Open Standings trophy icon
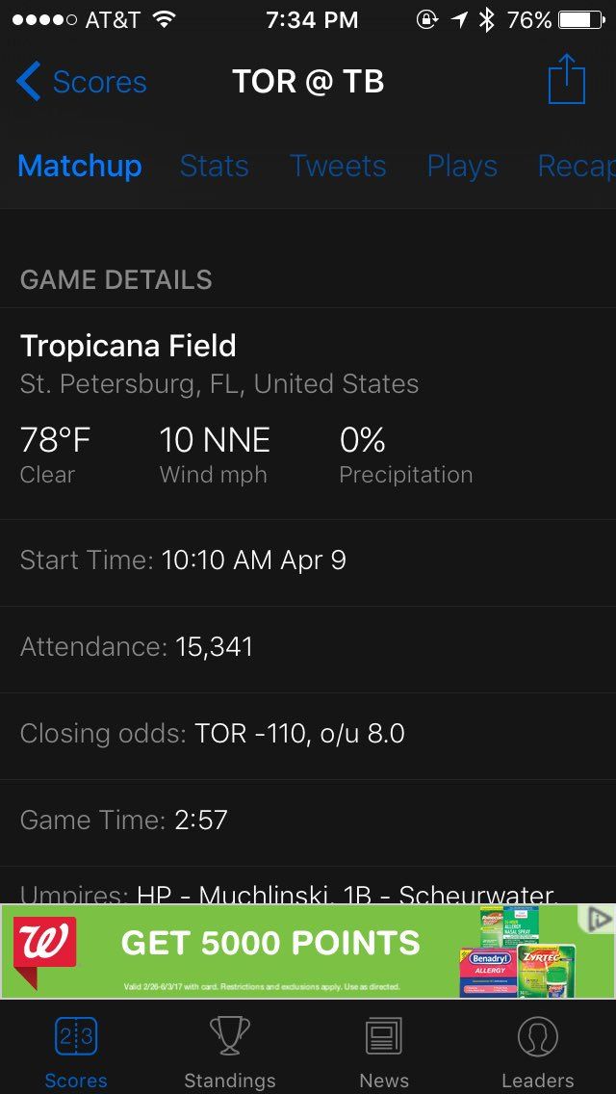Screen dimensions: 616x1094 tap(229, 1035)
